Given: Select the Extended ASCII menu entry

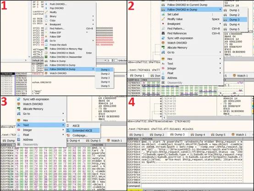Looking at the screenshot, I should pos(83,130).
